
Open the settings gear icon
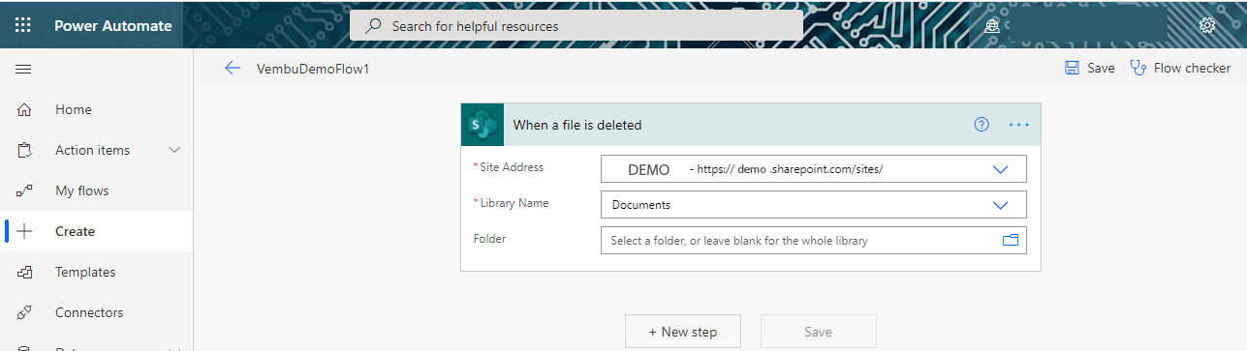pyautogui.click(x=1207, y=26)
